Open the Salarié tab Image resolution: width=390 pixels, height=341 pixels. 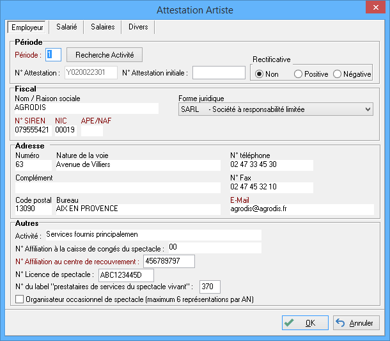[66, 27]
